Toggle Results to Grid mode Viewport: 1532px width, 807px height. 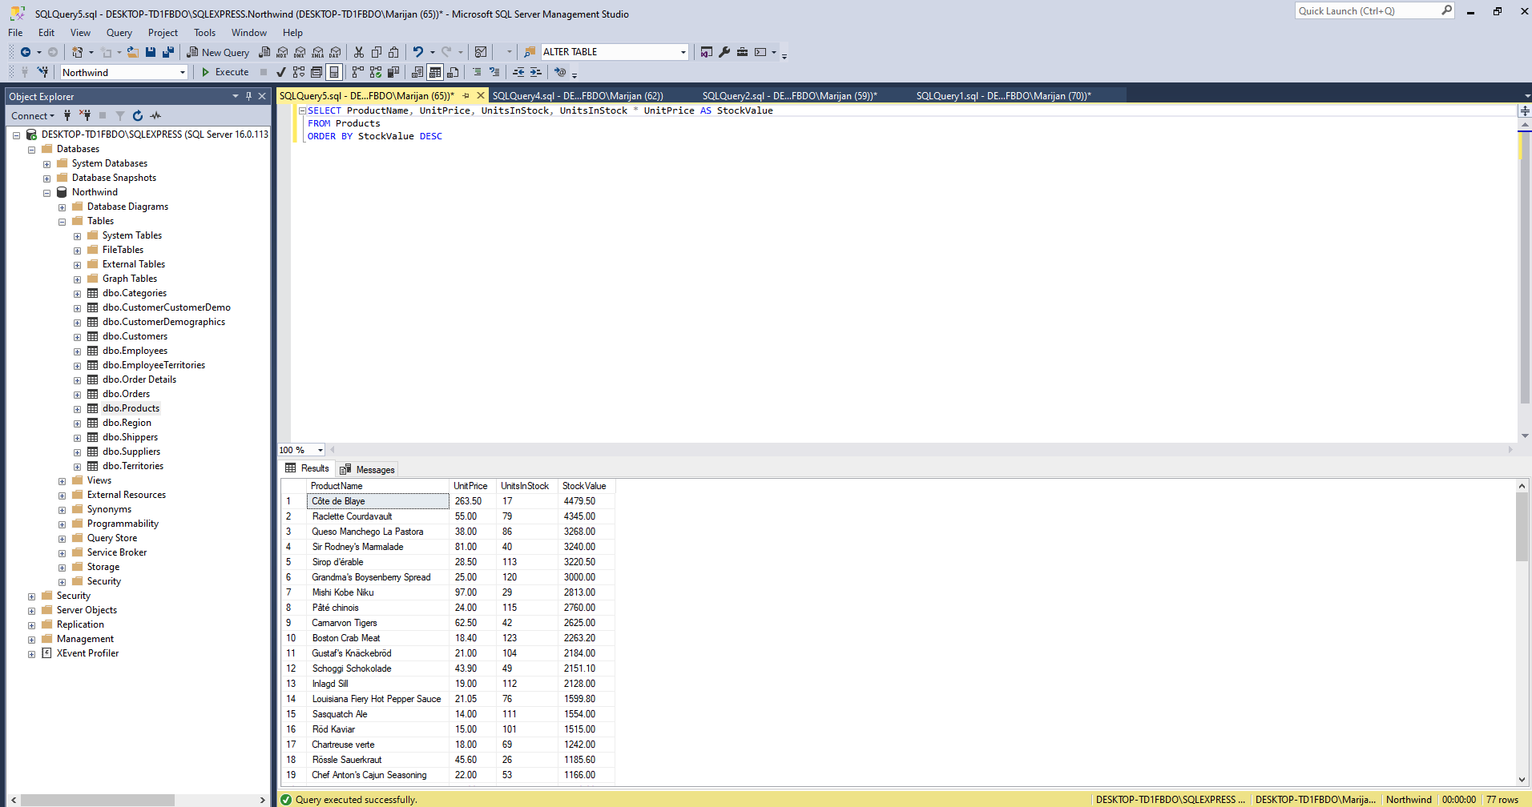(x=435, y=72)
